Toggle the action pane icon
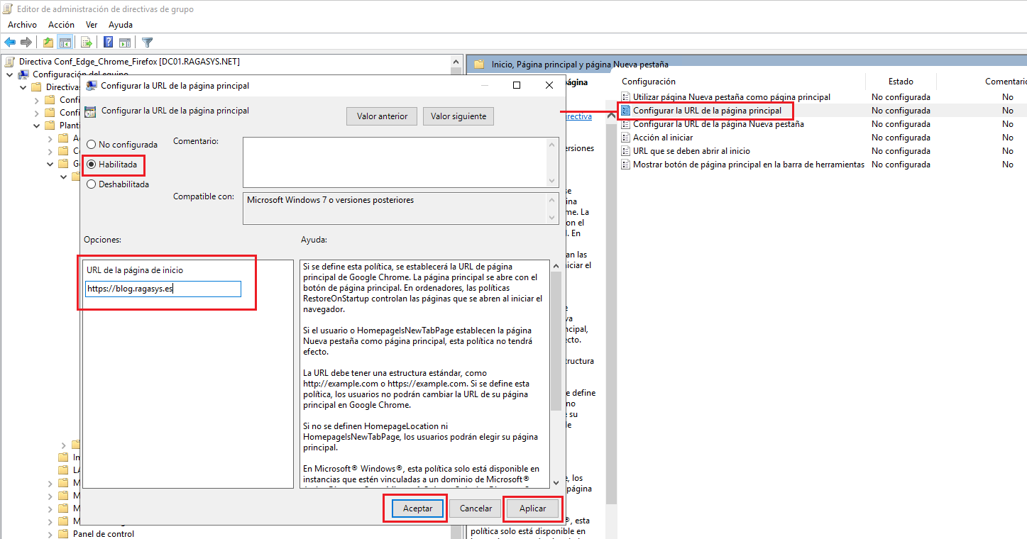The image size is (1027, 539). click(126, 42)
